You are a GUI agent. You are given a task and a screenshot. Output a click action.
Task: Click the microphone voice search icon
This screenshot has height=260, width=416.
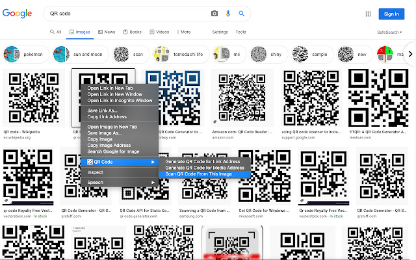click(228, 14)
